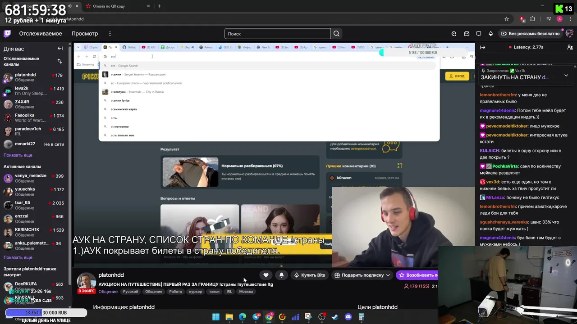Open tsar_65 channel in sidebar
577x324 pixels.
35,205
